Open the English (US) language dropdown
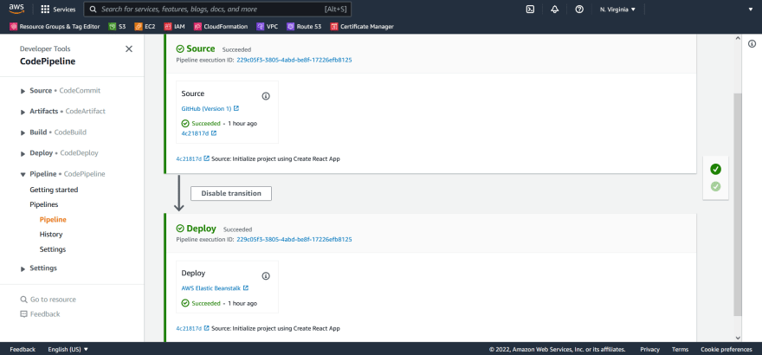 (x=68, y=349)
